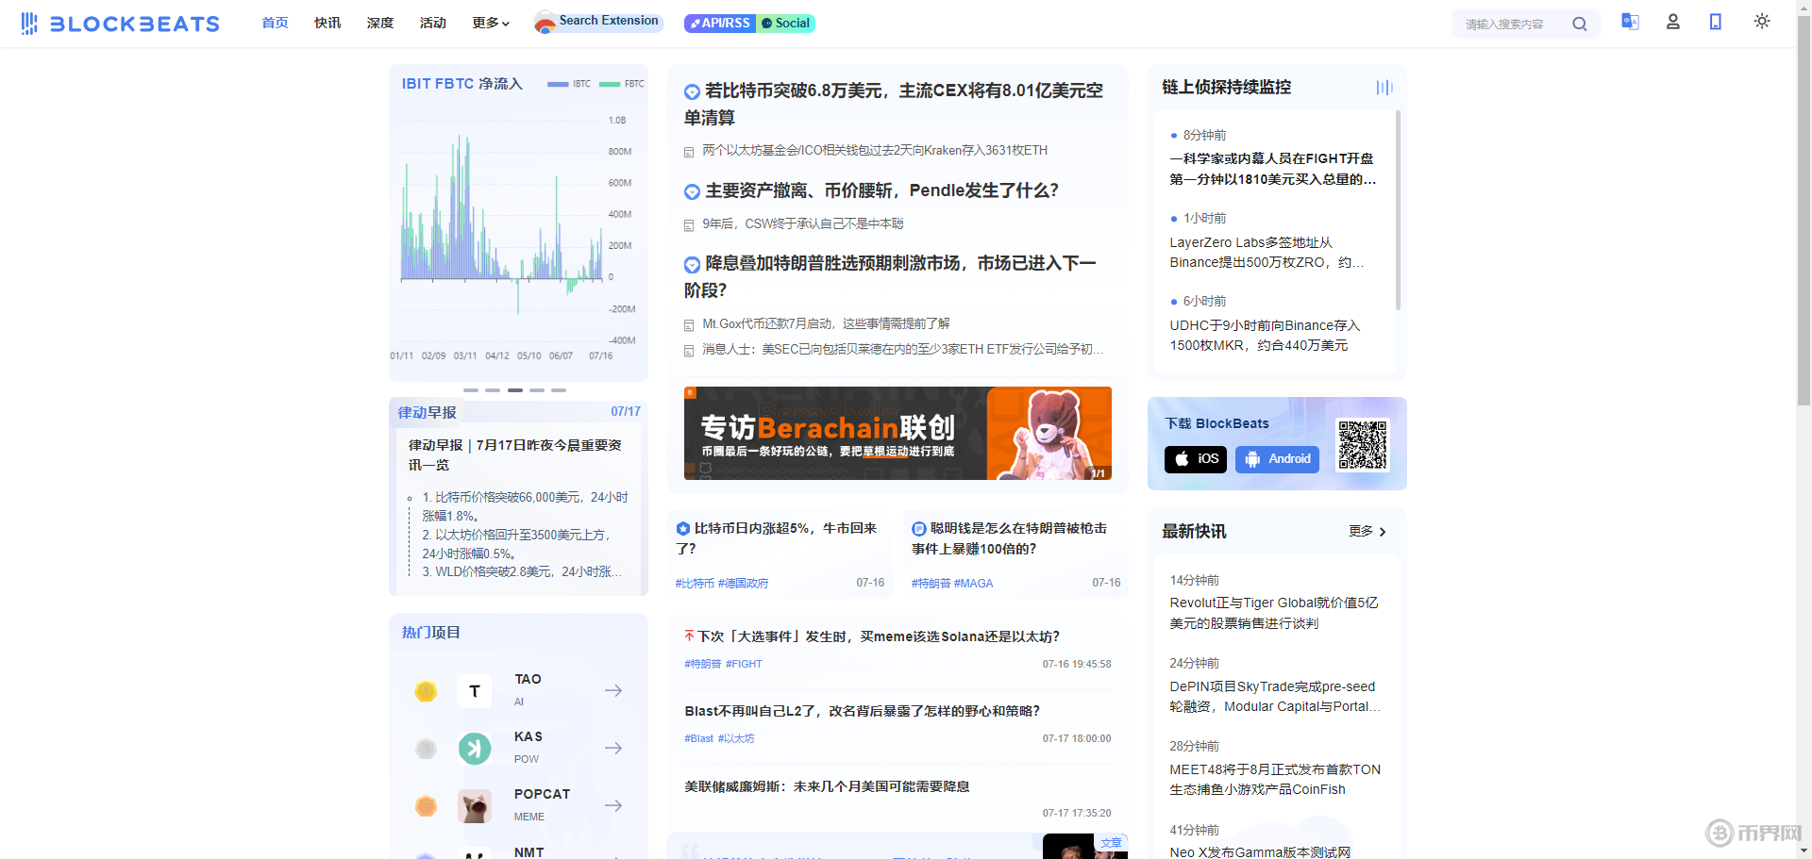Image resolution: width=1812 pixels, height=859 pixels.
Task: Click the search magnifier icon
Action: coord(1580,24)
